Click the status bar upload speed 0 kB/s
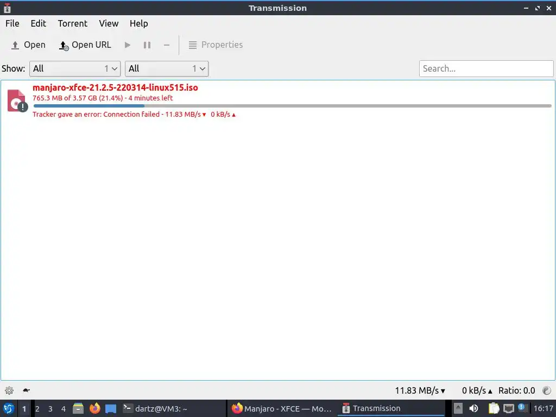This screenshot has height=417, width=556. pyautogui.click(x=477, y=390)
